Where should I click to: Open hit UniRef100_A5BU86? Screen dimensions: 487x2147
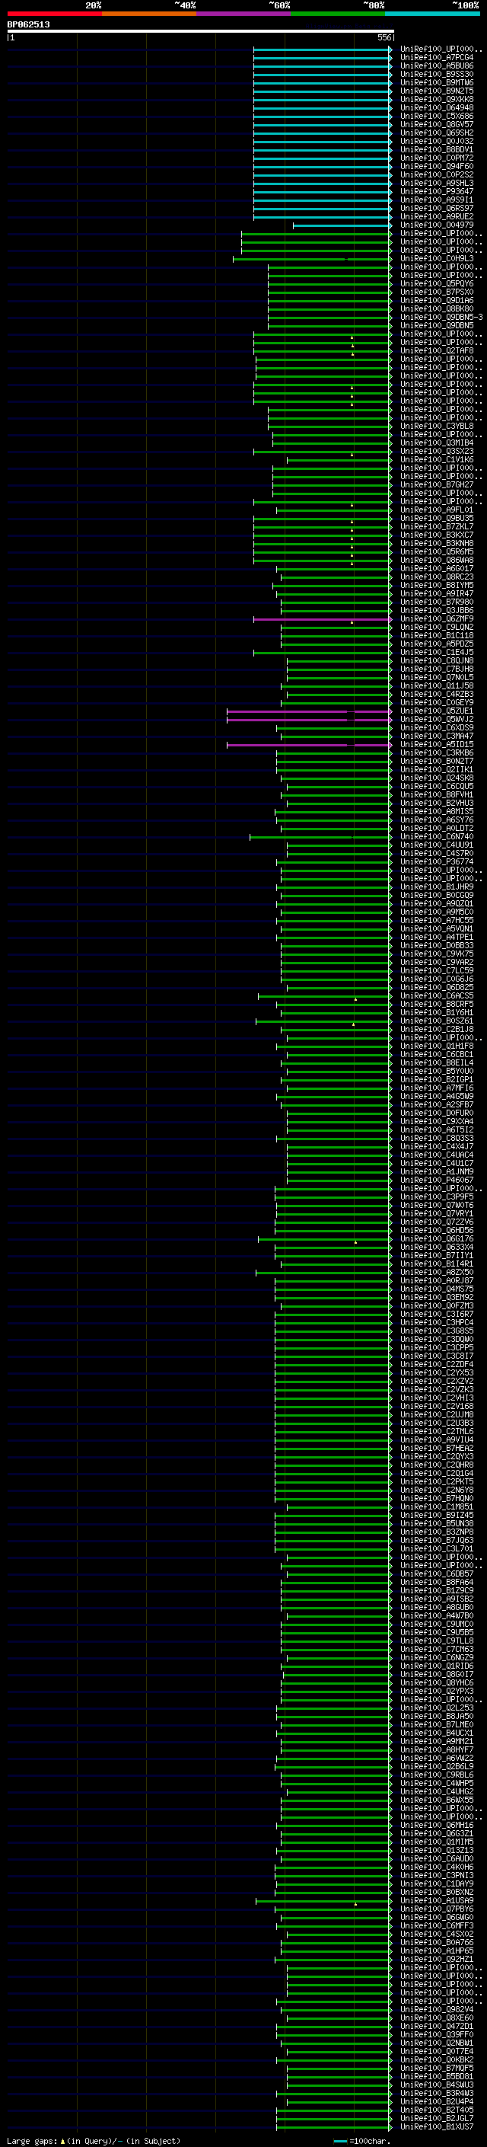[x=436, y=65]
